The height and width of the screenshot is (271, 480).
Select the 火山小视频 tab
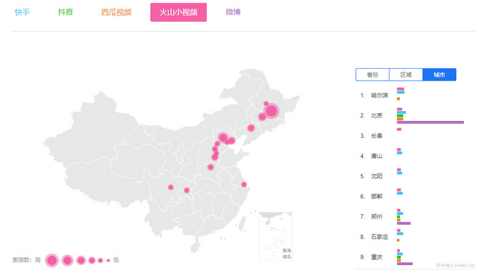tap(179, 13)
